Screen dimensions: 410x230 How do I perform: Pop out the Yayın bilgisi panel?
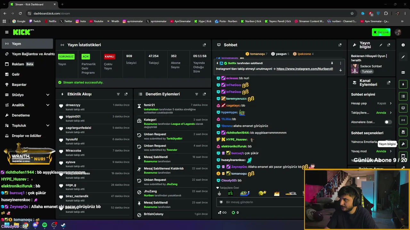pos(389,45)
